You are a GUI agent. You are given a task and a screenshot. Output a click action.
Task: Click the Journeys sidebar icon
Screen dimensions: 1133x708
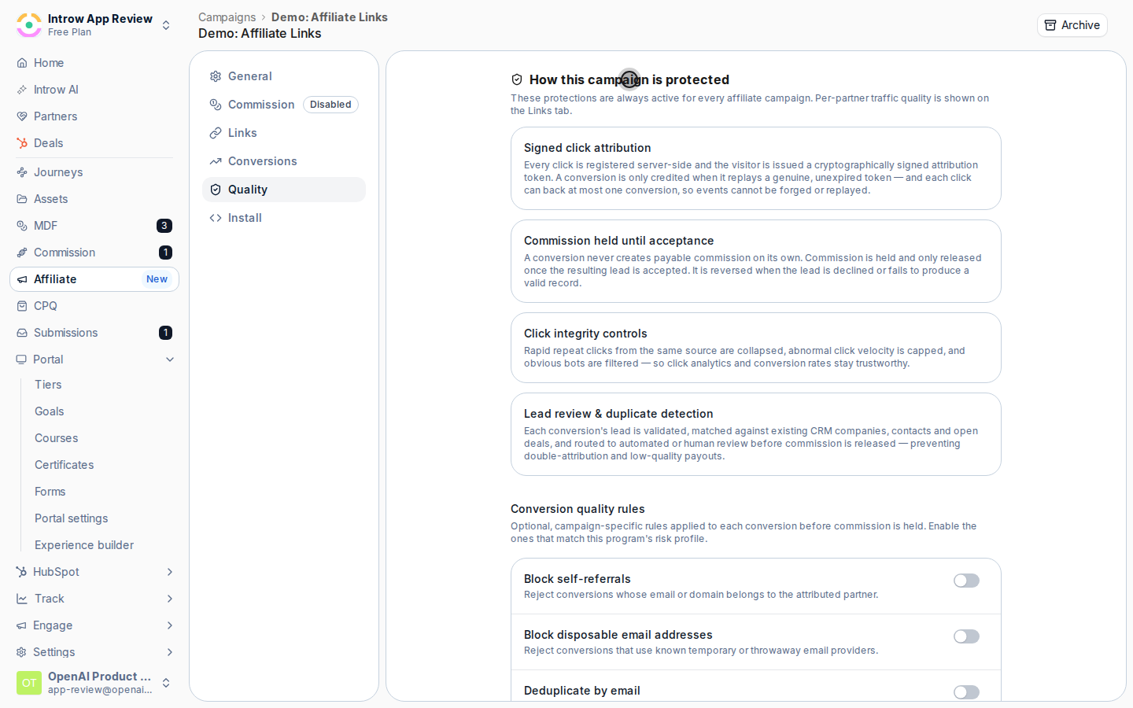pos(22,172)
